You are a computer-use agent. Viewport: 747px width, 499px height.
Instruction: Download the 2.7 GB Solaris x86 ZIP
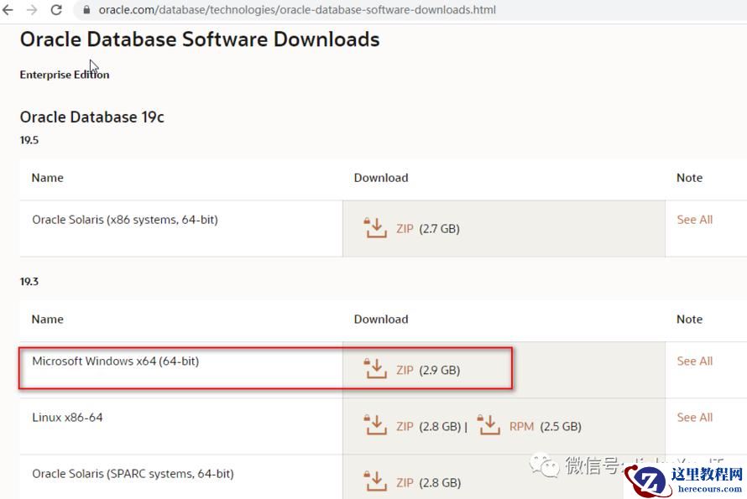(x=405, y=228)
